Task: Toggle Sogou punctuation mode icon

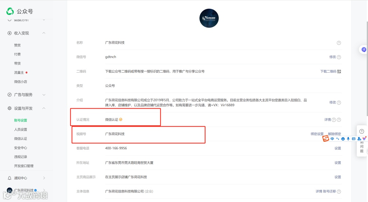Action: pos(337,139)
